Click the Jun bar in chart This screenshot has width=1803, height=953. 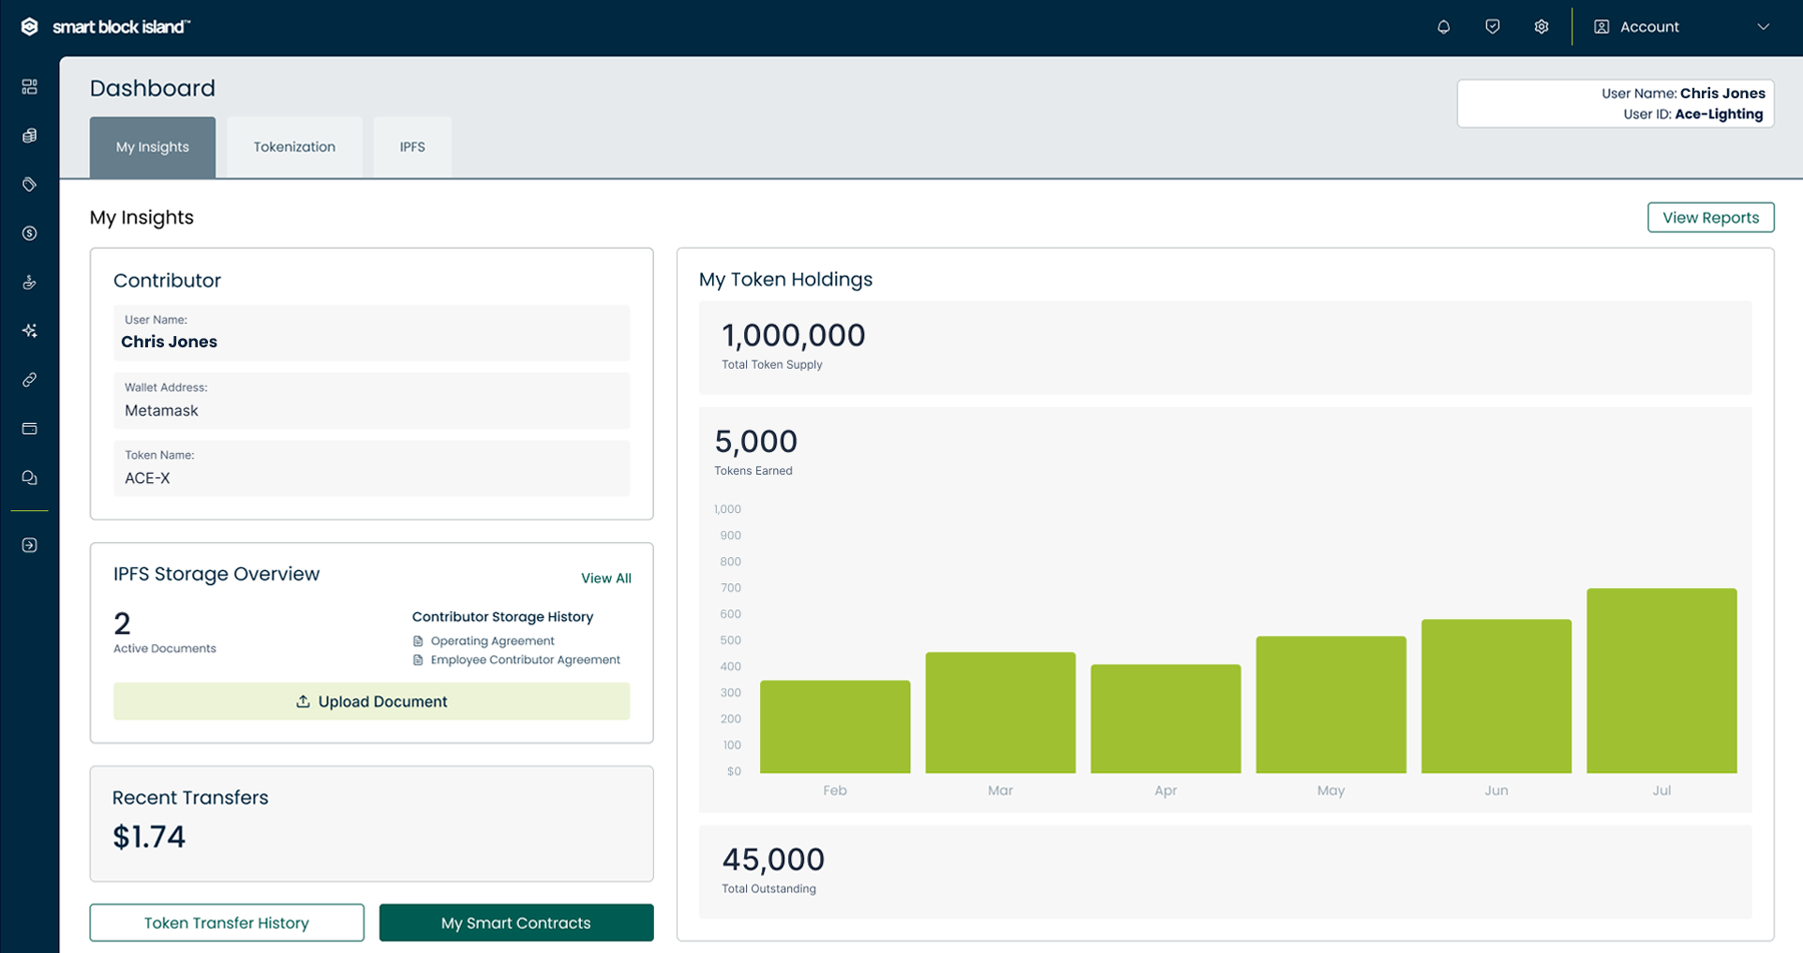tap(1497, 696)
